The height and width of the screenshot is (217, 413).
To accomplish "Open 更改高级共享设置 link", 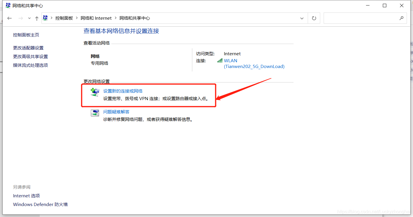I will pos(30,57).
